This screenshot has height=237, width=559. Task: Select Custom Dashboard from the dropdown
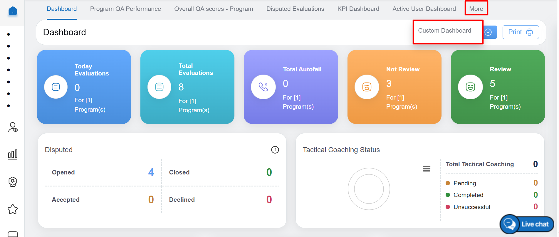point(444,31)
